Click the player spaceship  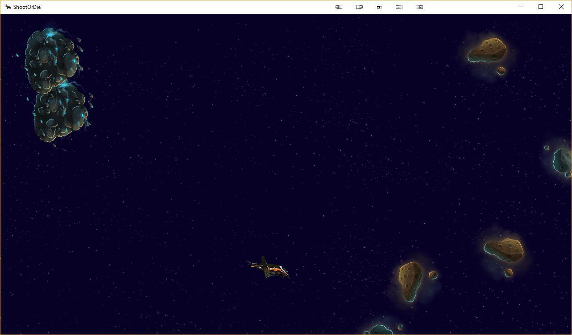[269, 267]
